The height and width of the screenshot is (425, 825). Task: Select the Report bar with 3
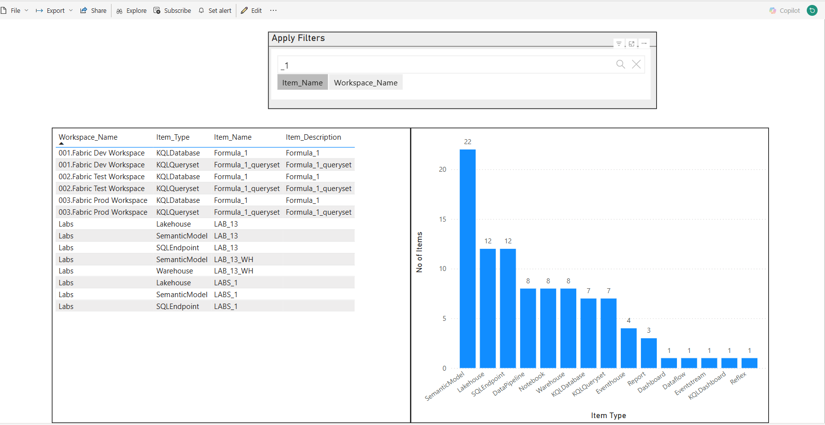pyautogui.click(x=649, y=353)
